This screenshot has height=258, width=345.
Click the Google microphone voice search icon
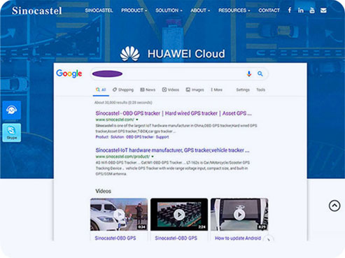click(249, 74)
